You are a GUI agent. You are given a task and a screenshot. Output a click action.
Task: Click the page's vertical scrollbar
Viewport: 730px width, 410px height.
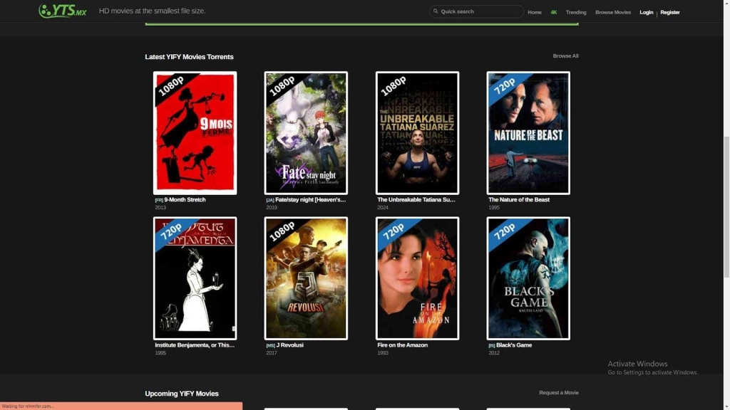(x=726, y=206)
